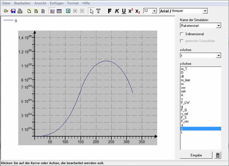Click the s legend label
Viewport: 229px width, 166px height.
click(16, 21)
